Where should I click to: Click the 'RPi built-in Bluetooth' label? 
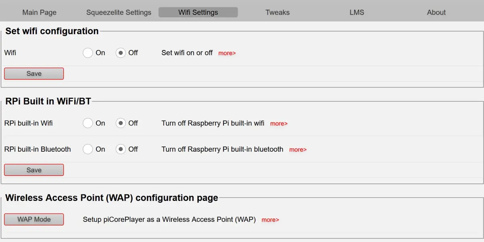(x=38, y=149)
